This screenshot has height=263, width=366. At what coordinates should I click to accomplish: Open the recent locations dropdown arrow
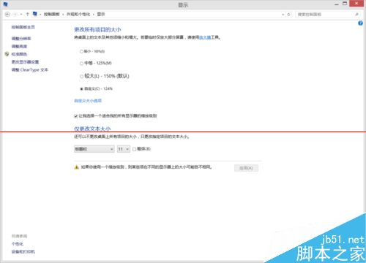click(x=21, y=15)
